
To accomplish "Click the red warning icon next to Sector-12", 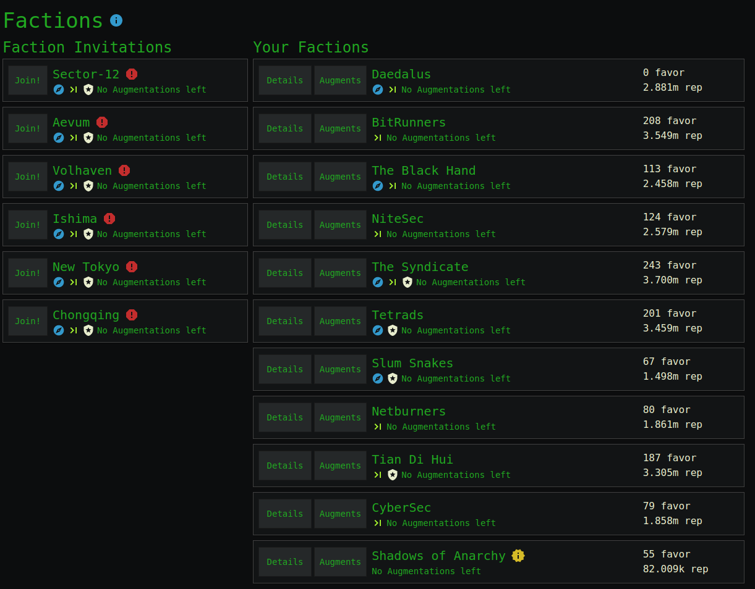I will tap(132, 74).
